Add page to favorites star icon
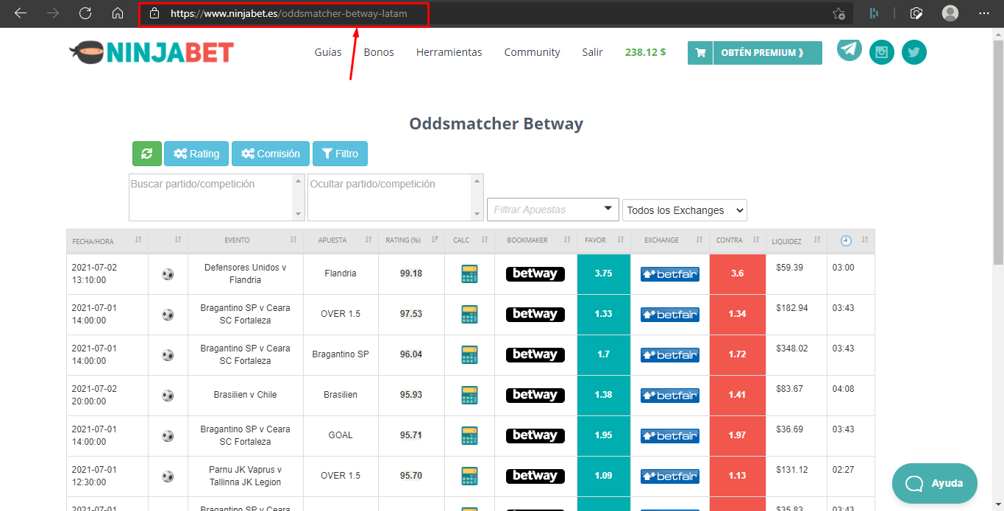 tap(838, 13)
